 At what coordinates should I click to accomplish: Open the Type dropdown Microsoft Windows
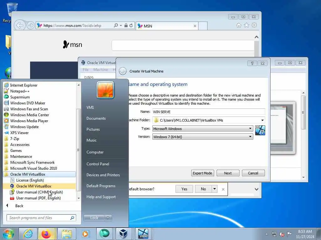203,128
